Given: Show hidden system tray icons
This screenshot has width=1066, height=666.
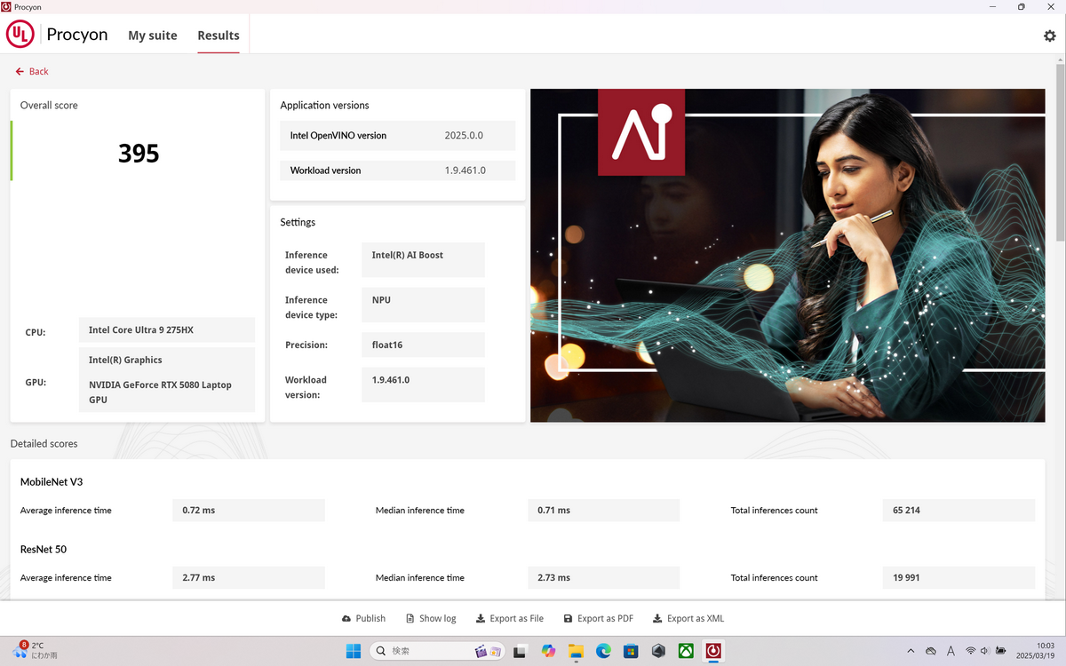Looking at the screenshot, I should pos(911,651).
